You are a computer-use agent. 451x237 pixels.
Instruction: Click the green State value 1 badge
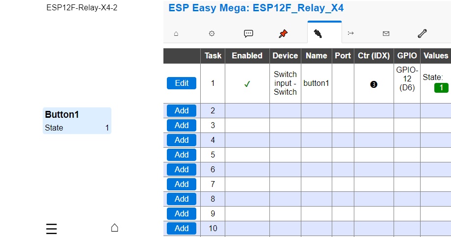click(441, 88)
